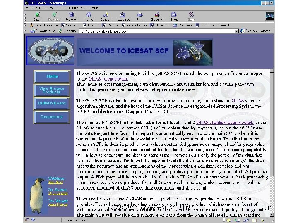Open the What's Related dropdown
Image resolution: width=298 pixels, height=223 pixels.
[x=255, y=31]
